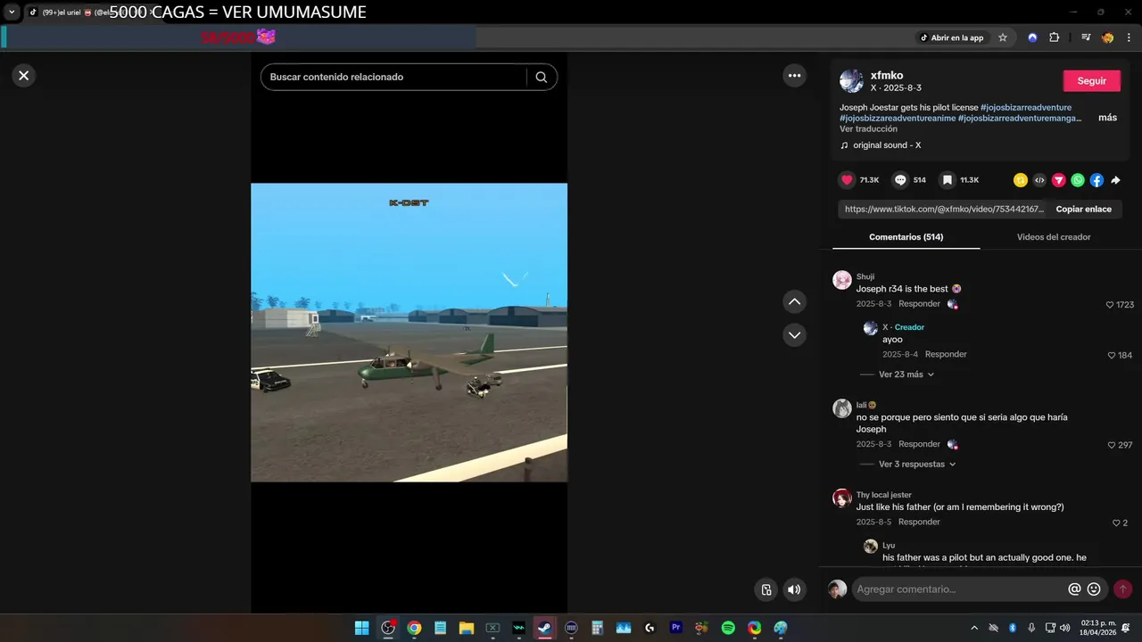The height and width of the screenshot is (642, 1142).
Task: Reply to Thy local jester's comment
Action: coord(919,522)
